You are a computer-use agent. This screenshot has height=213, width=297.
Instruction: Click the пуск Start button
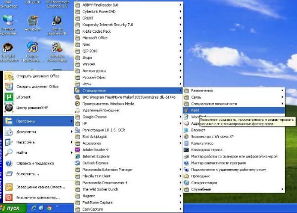coord(13,208)
